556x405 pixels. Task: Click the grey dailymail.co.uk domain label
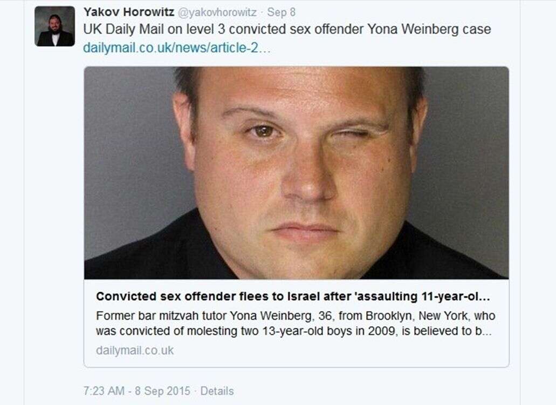click(135, 350)
